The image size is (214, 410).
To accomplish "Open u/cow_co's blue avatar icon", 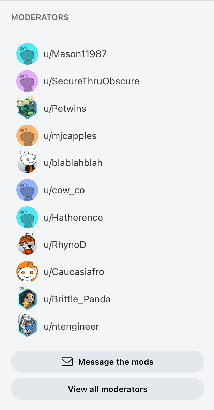I will (x=27, y=190).
